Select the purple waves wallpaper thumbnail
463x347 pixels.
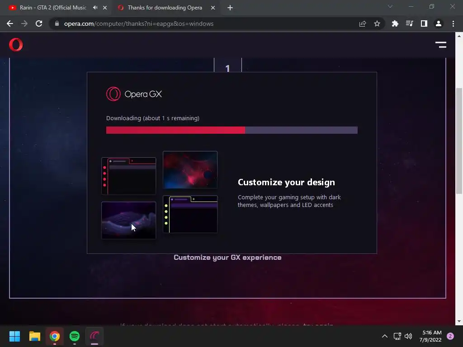click(129, 220)
